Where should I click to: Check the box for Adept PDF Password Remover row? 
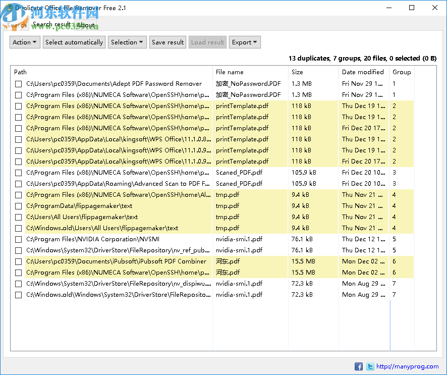pos(18,84)
